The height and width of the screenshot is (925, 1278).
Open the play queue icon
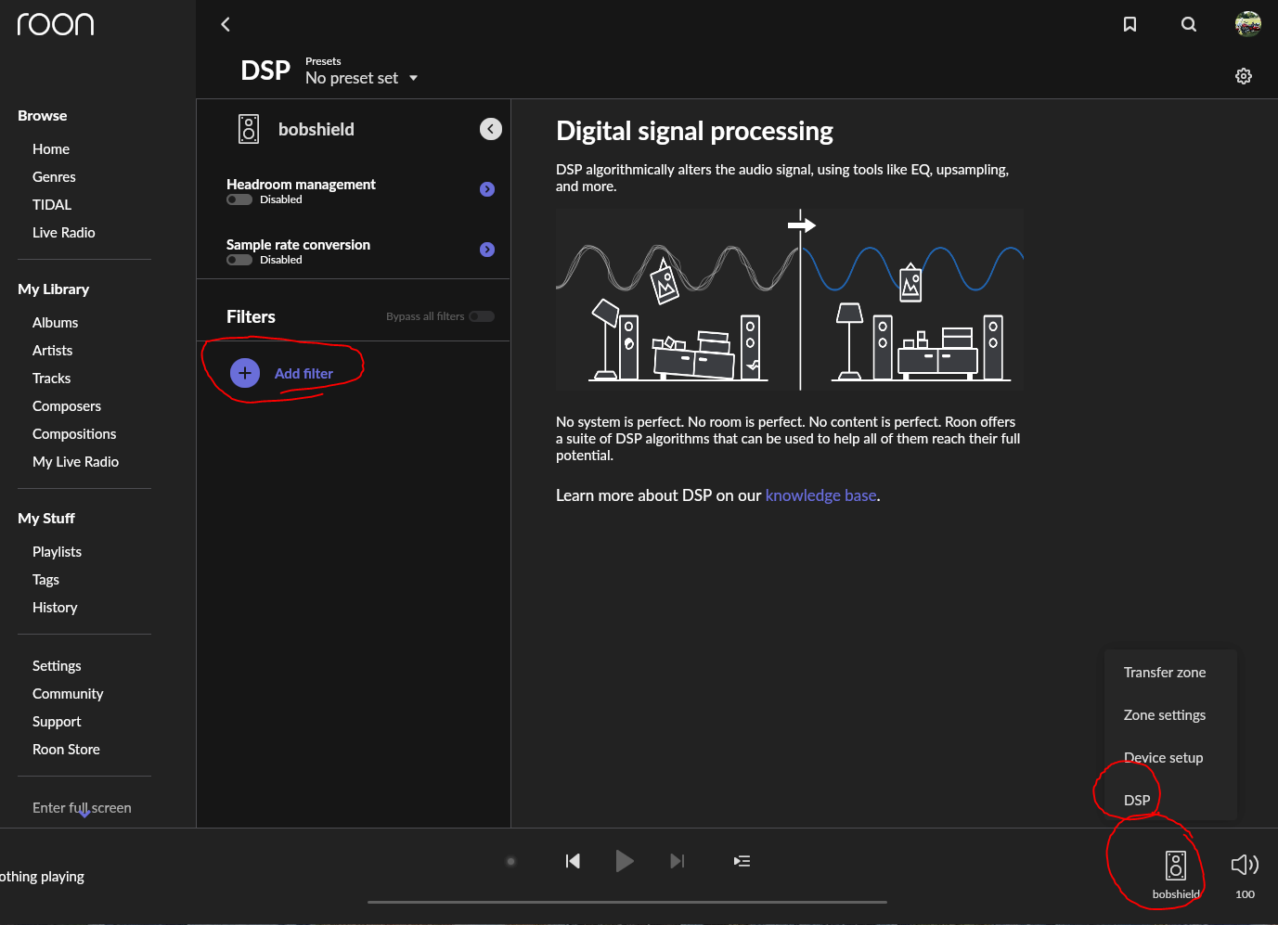(x=742, y=861)
